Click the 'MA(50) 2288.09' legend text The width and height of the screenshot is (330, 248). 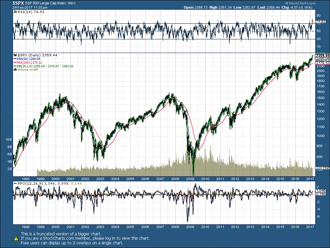coord(29,59)
